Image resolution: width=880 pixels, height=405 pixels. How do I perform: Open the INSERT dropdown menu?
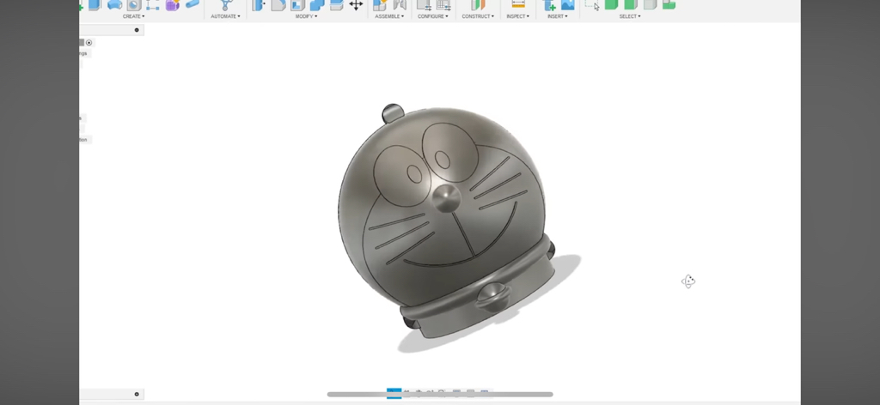click(x=558, y=16)
